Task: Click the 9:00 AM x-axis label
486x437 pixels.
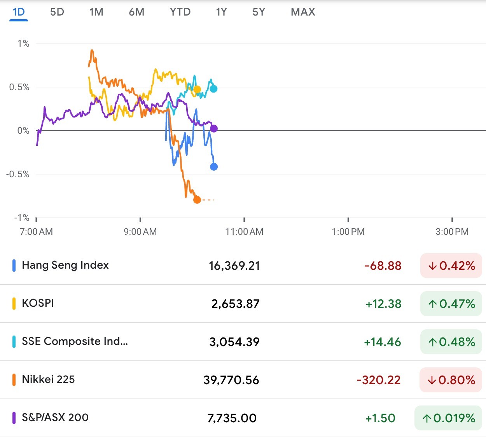Action: pyautogui.click(x=140, y=232)
